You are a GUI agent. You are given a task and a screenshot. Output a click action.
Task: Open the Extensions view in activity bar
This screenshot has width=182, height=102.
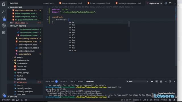[x=4, y=33]
